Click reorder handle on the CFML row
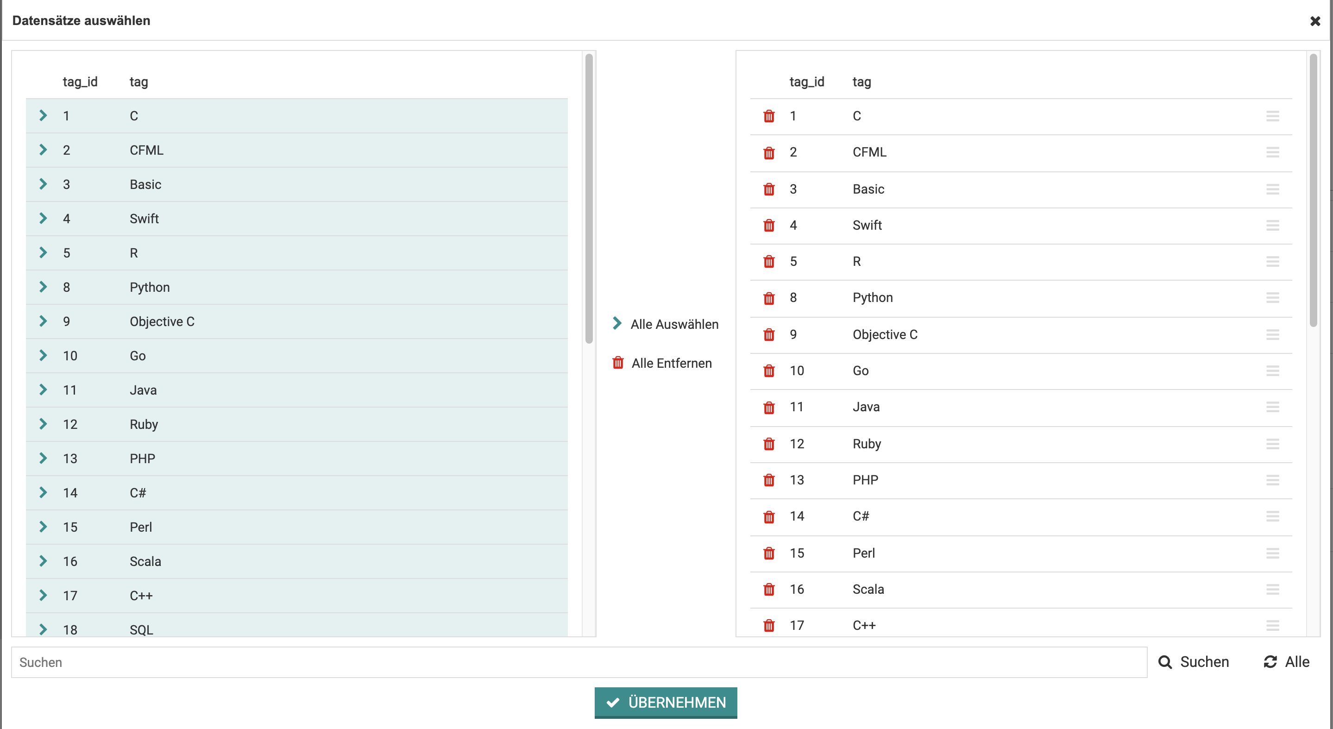The width and height of the screenshot is (1333, 729). coord(1272,152)
